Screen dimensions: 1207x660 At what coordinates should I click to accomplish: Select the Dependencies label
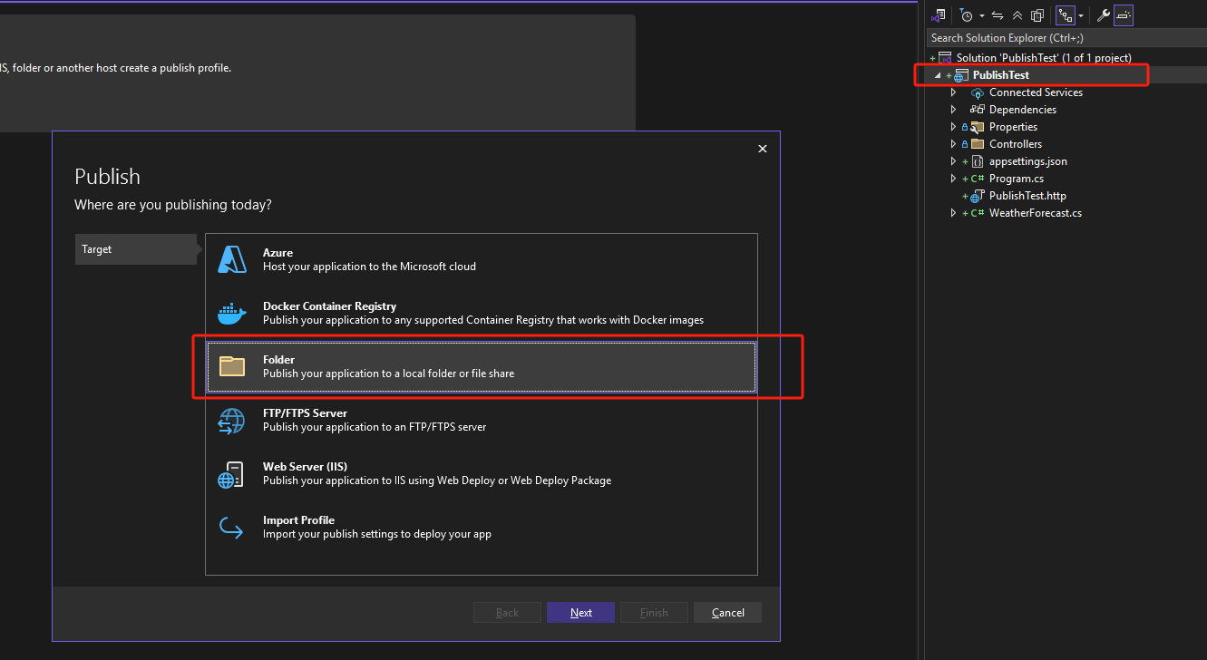click(x=1023, y=110)
